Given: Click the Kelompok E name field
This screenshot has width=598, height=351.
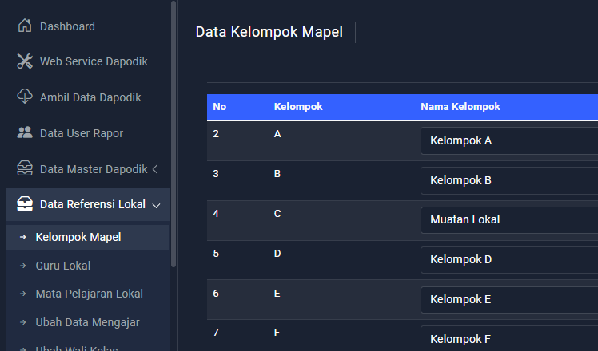Looking at the screenshot, I should [x=508, y=299].
